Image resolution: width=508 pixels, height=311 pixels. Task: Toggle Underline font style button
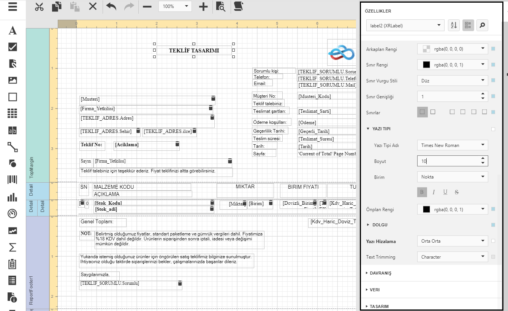tap(445, 192)
